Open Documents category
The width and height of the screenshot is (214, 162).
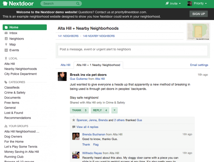[x=12, y=98]
